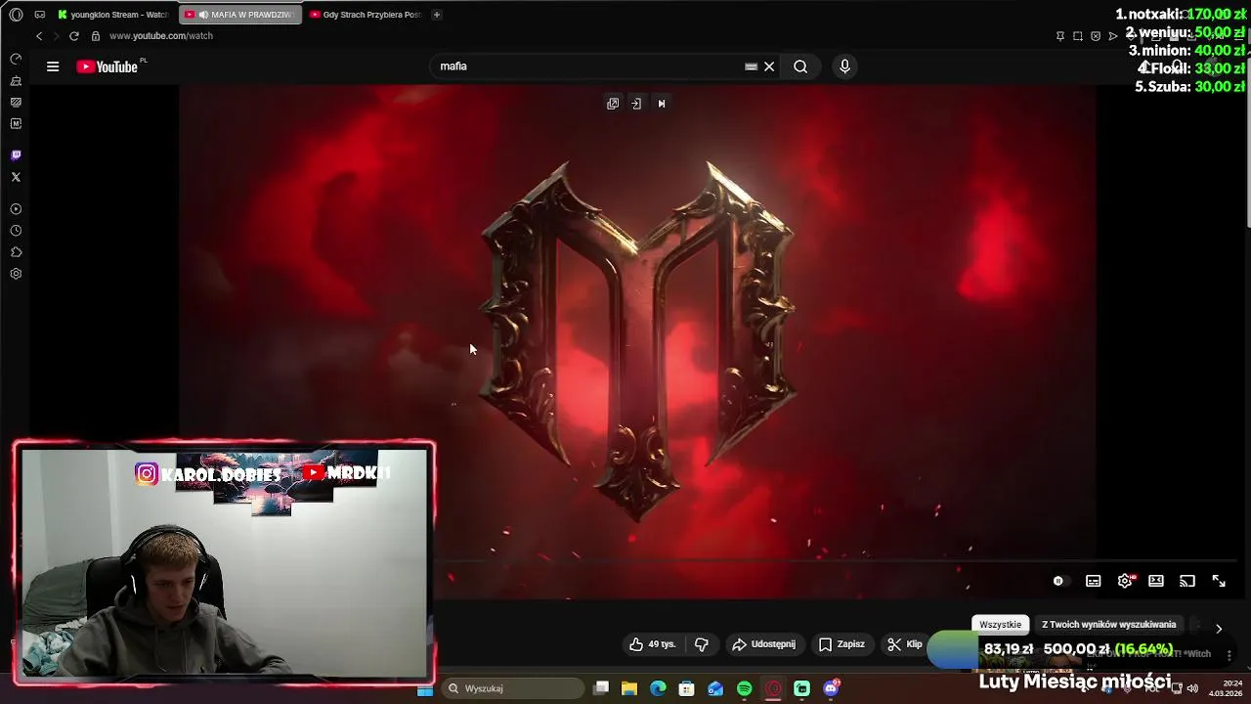Clear the search query with X
The image size is (1251, 704).
pos(769,66)
